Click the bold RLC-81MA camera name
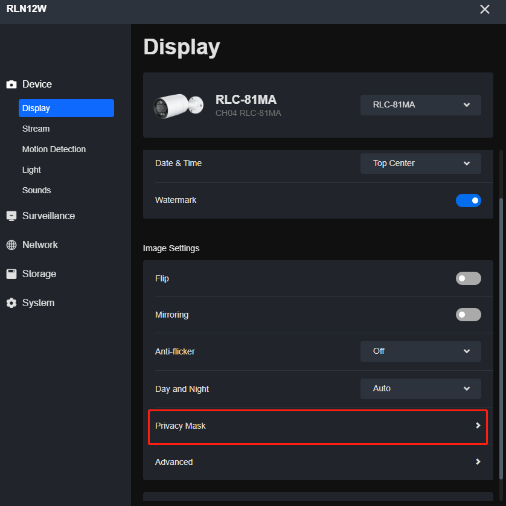506x506 pixels. coord(246,100)
